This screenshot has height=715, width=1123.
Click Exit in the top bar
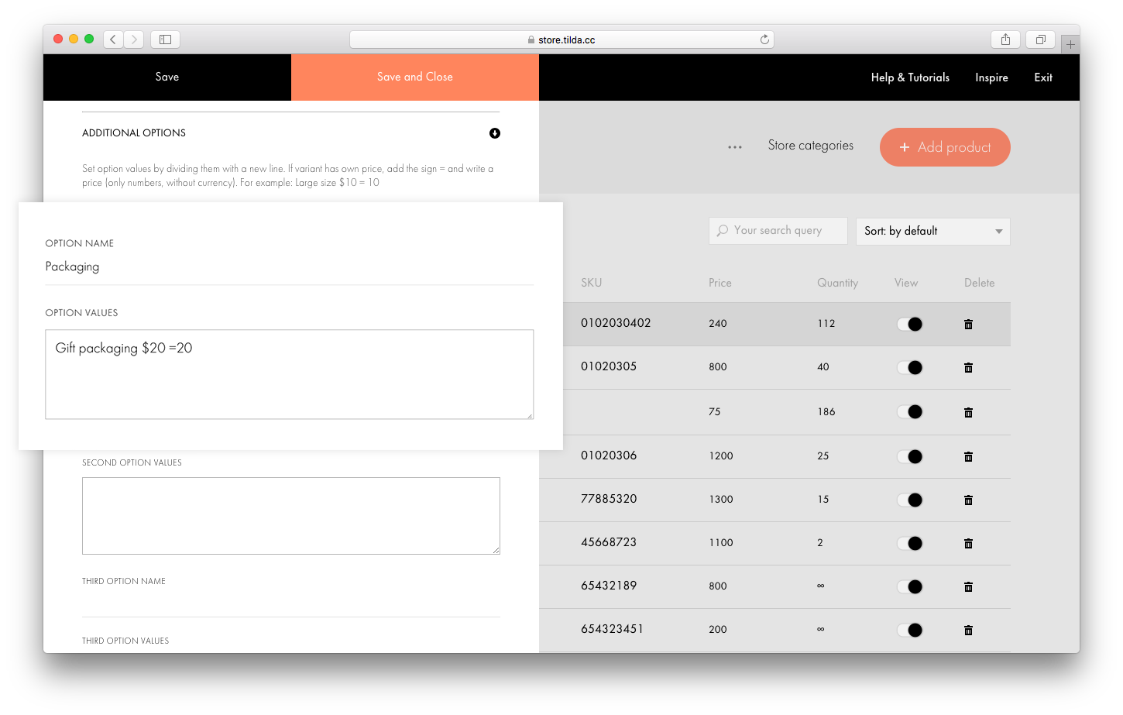[1043, 77]
